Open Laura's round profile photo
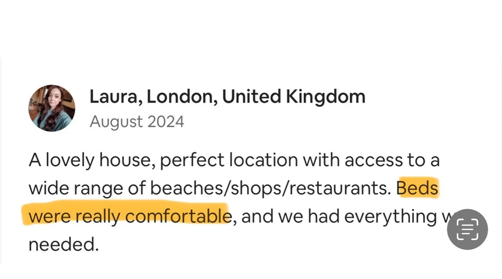Image resolution: width=502 pixels, height=279 pixels. point(52,108)
